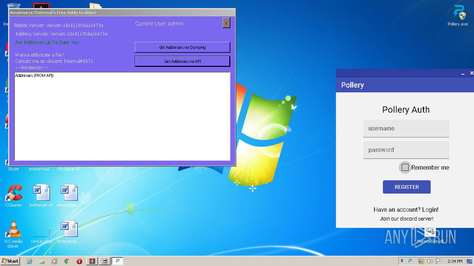Click Get Addresses via Dumping button
This screenshot has height=266, width=474.
point(182,47)
